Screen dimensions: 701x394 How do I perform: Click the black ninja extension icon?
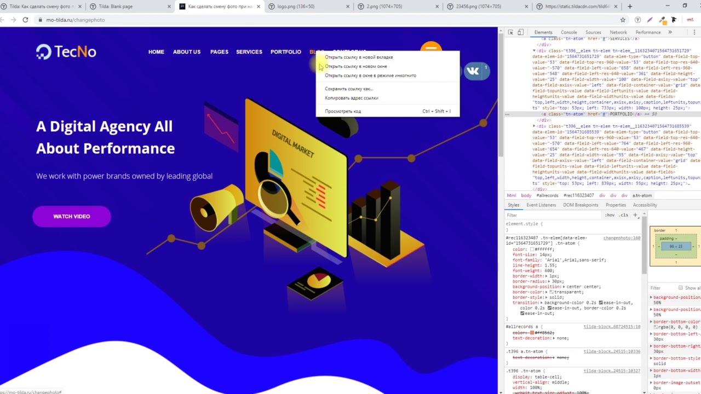pyautogui.click(x=674, y=20)
